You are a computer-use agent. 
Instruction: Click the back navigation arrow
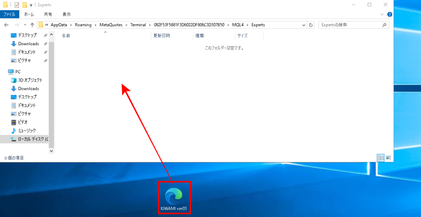[x=7, y=25]
